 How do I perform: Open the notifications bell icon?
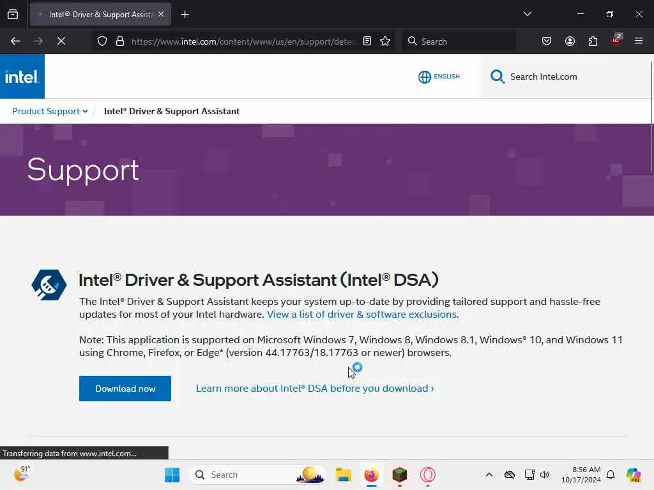[611, 475]
